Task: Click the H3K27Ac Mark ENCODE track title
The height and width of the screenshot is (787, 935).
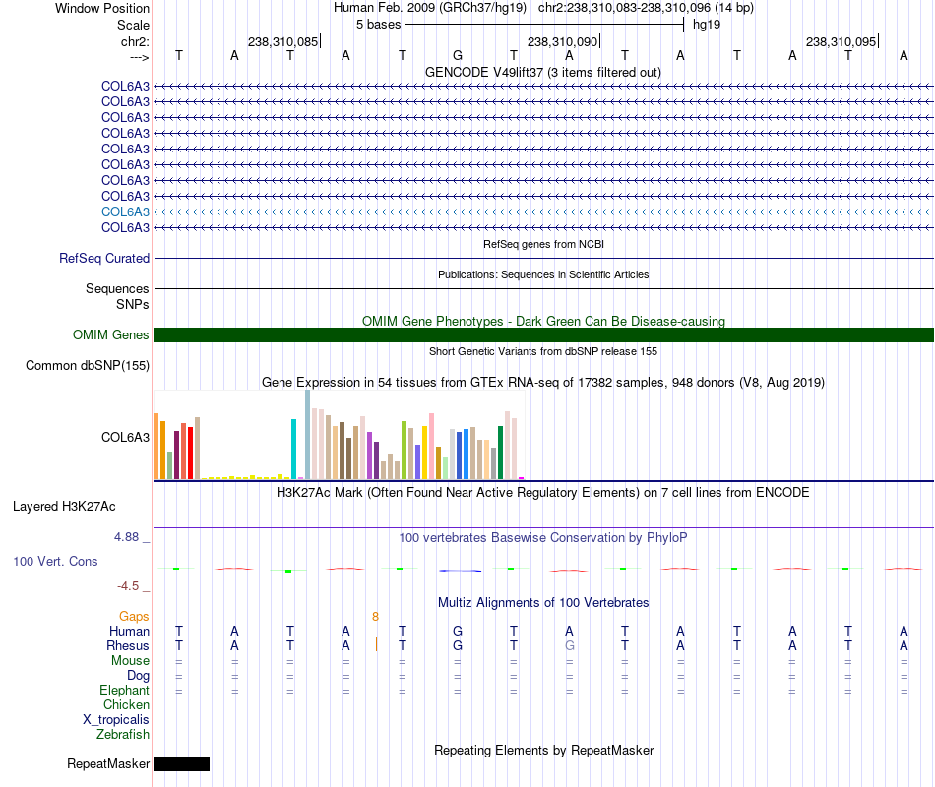Action: (542, 493)
